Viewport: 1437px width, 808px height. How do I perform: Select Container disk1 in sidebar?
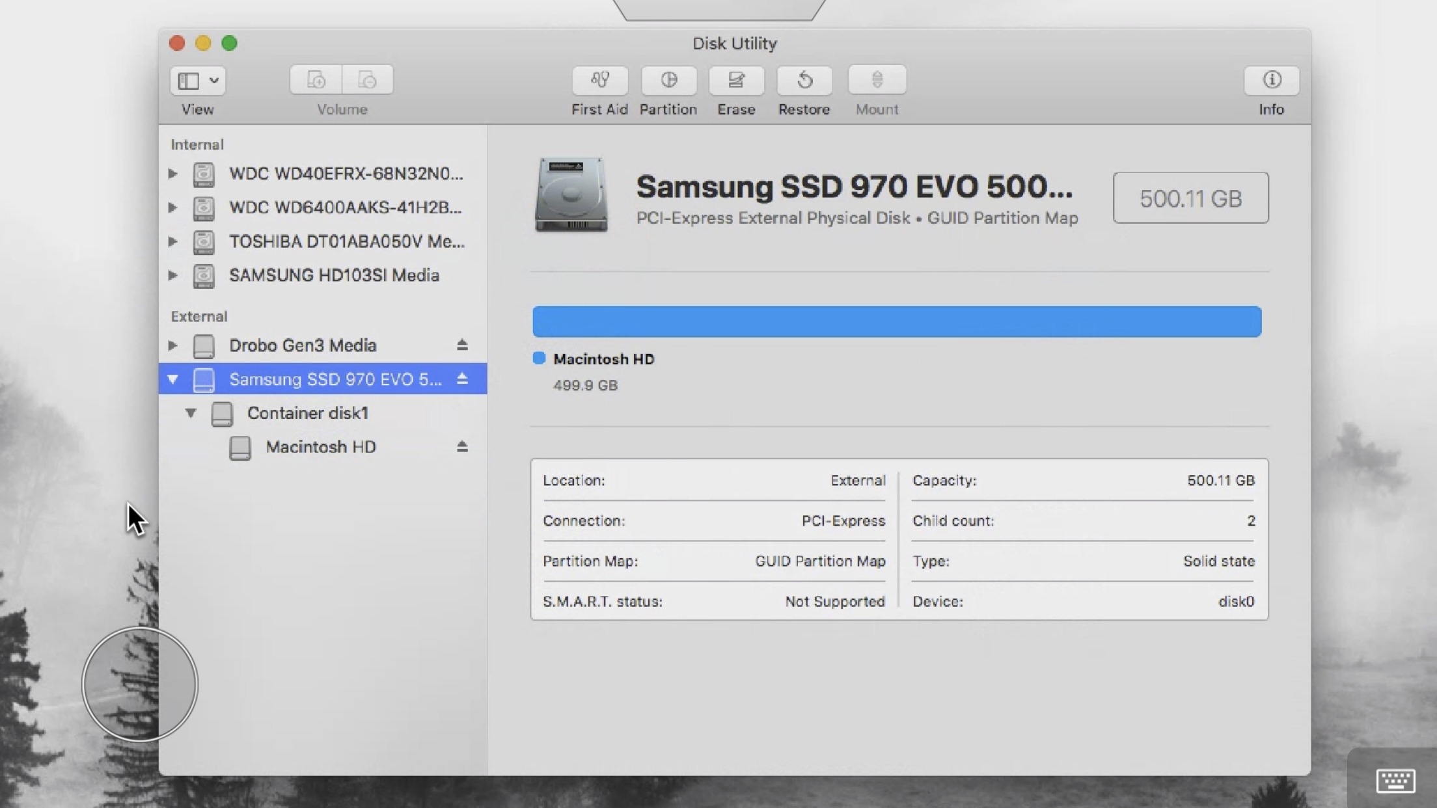[x=323, y=413]
